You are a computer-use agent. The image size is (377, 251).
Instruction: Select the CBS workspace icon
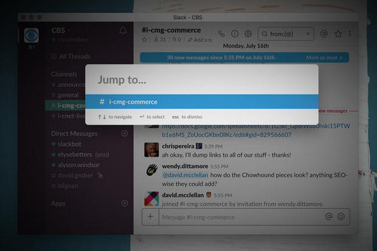click(x=31, y=35)
